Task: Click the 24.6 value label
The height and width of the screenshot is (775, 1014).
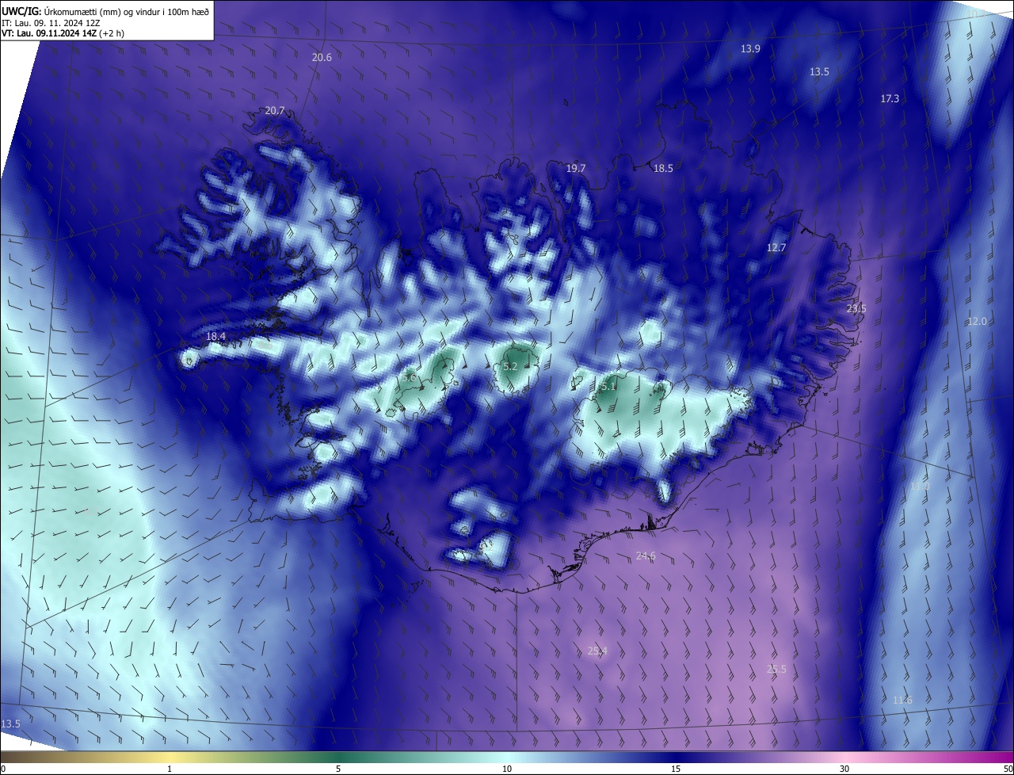Action: [x=646, y=555]
